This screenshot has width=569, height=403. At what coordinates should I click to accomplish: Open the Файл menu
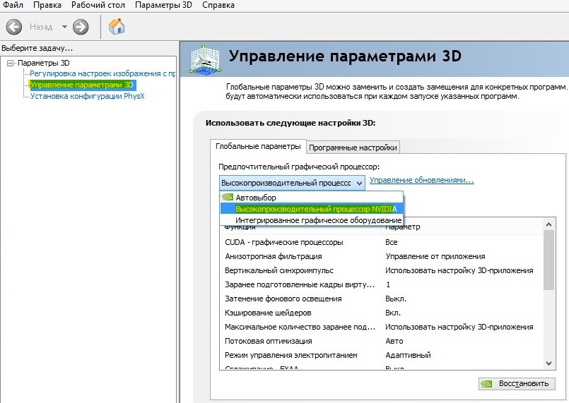(x=13, y=5)
